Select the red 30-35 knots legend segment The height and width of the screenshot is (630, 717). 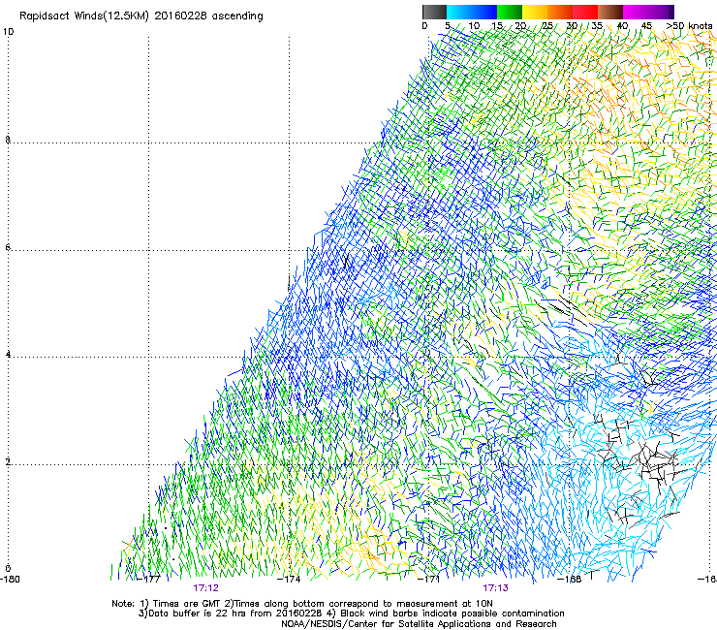pos(585,12)
